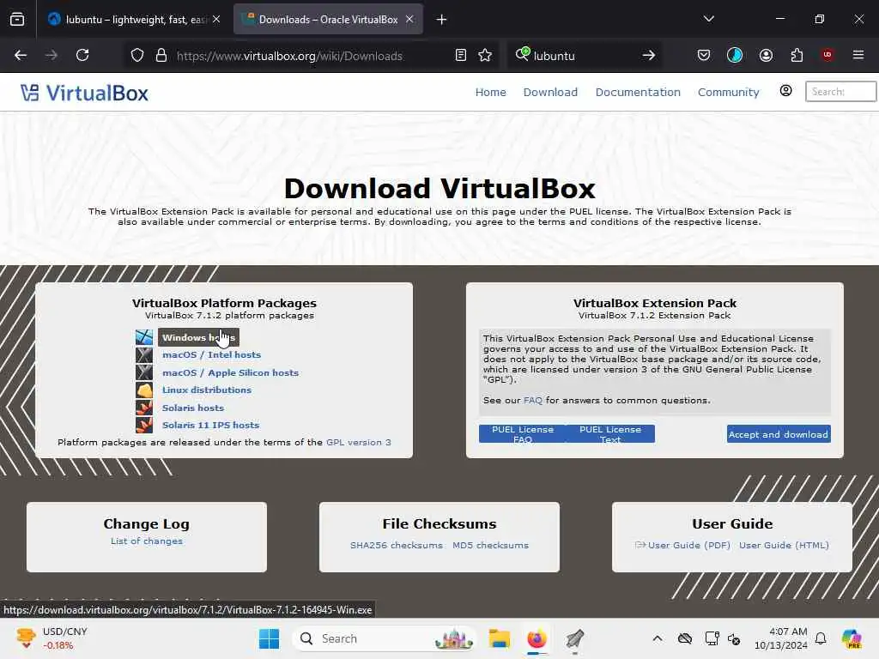Viewport: 879px width, 659px height.
Task: Open a new browser tab with plus
Action: pyautogui.click(x=442, y=20)
